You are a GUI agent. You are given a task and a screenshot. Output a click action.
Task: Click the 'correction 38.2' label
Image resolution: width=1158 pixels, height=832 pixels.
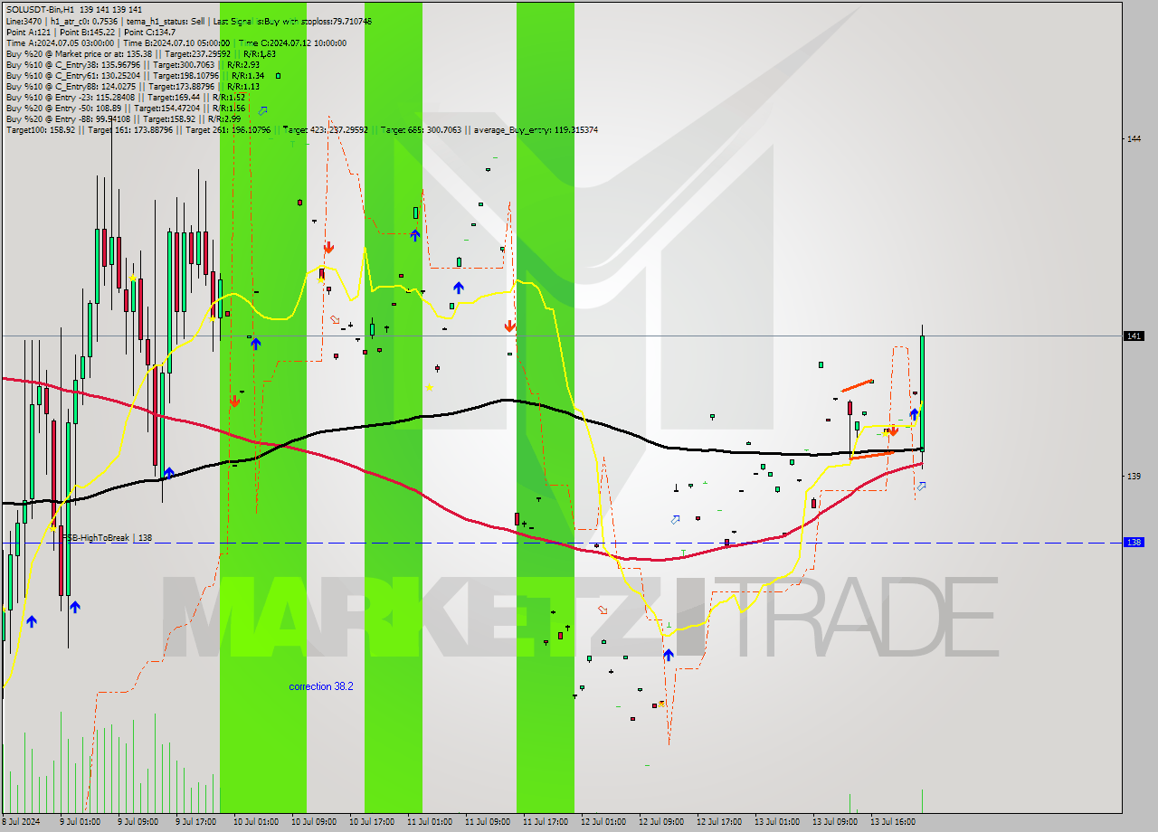321,686
